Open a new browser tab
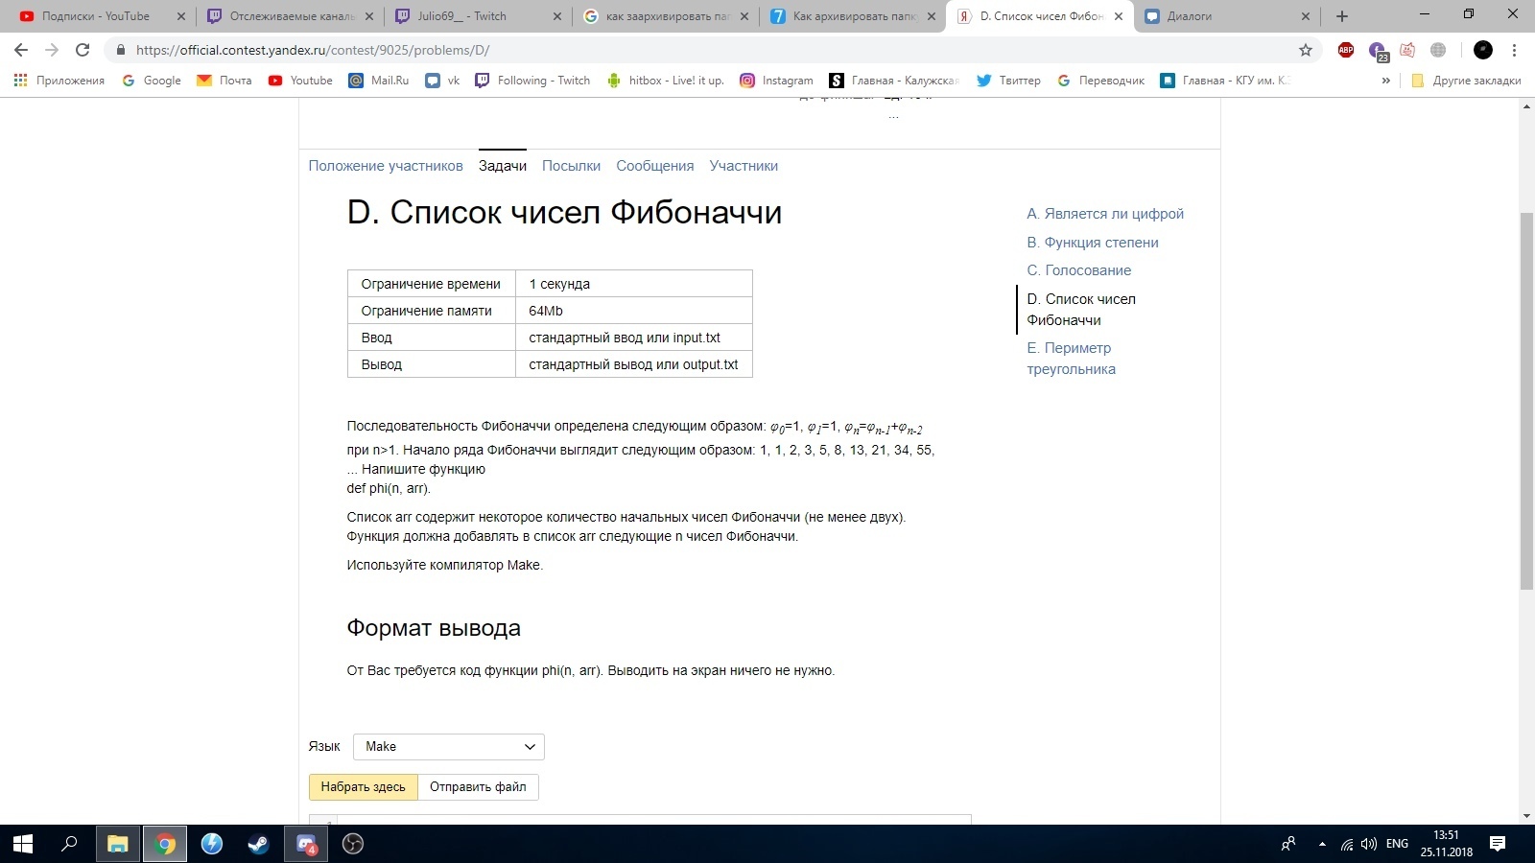This screenshot has height=863, width=1535. click(1342, 16)
